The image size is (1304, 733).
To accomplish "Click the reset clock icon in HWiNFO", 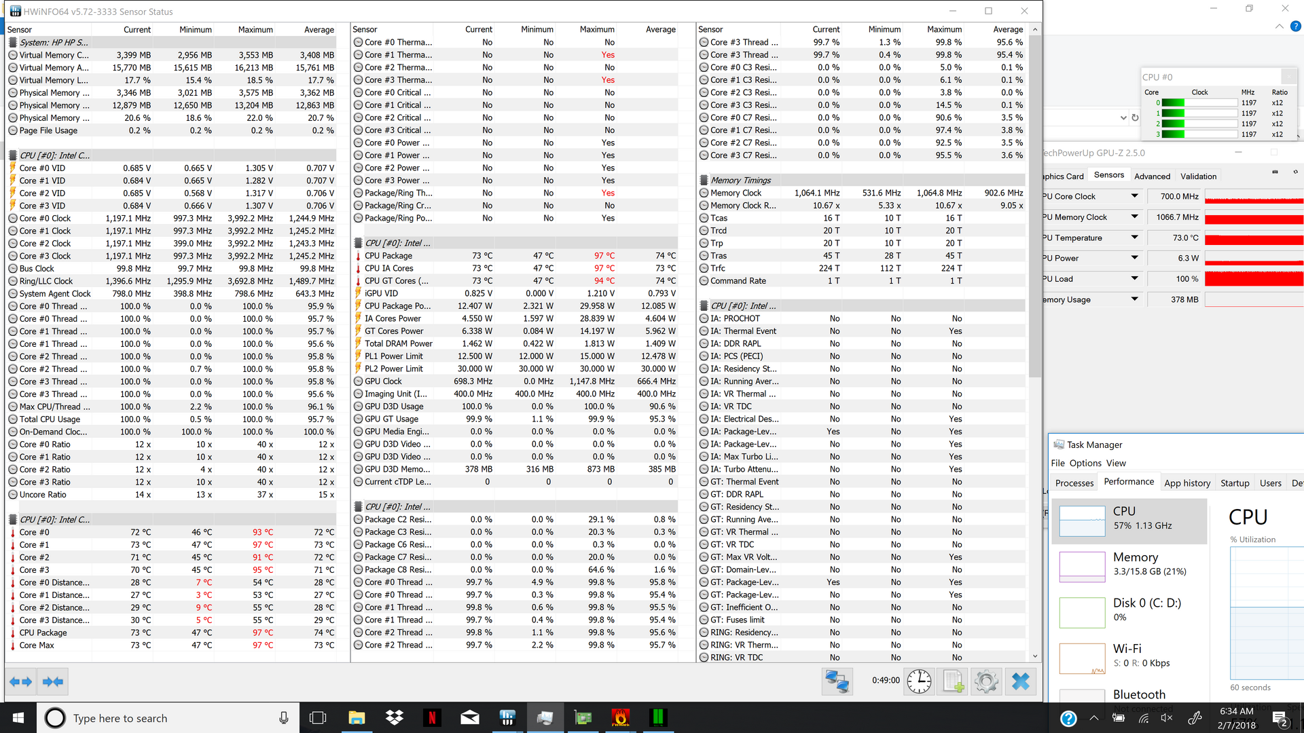I will tap(919, 681).
